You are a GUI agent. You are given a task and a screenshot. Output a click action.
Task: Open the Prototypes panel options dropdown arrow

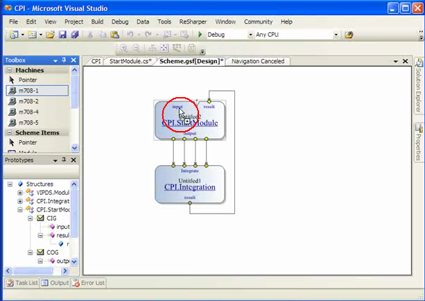(x=55, y=160)
